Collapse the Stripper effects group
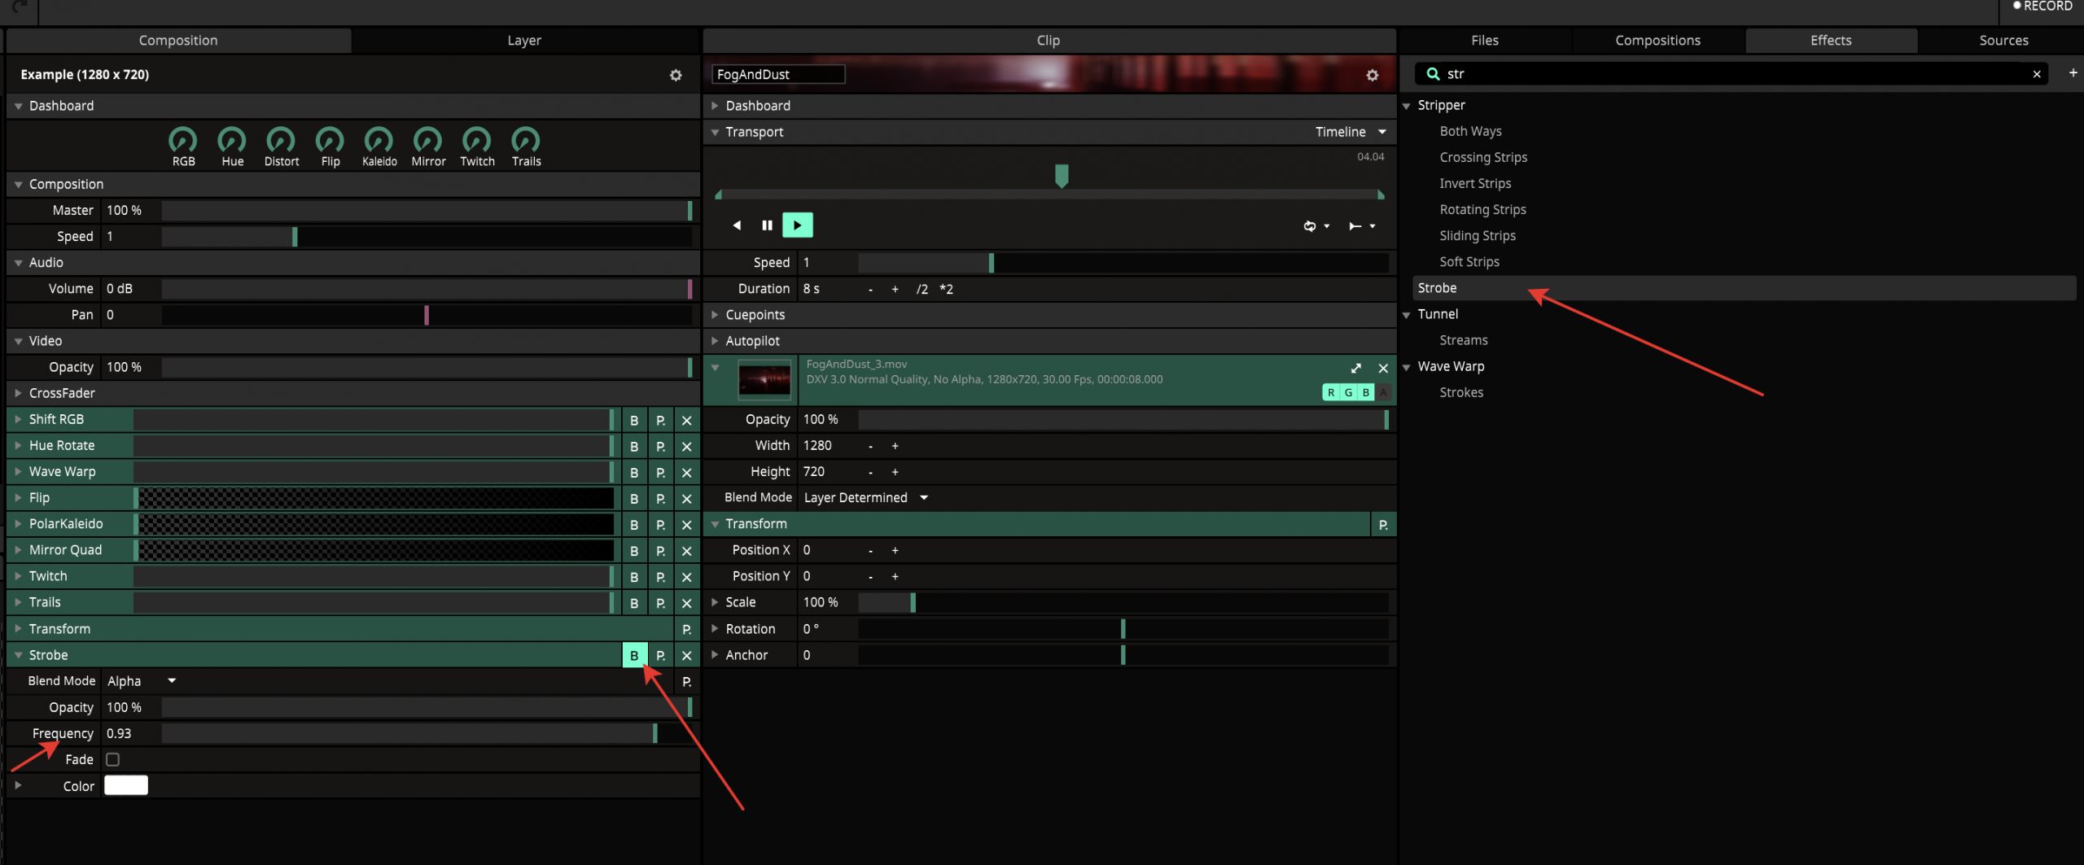Screen dimensions: 2084x865 (x=1406, y=106)
